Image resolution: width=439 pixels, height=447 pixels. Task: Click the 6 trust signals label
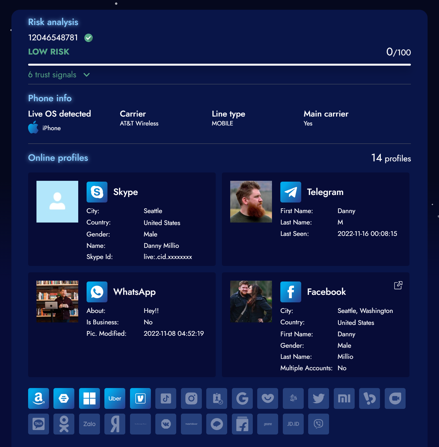52,75
